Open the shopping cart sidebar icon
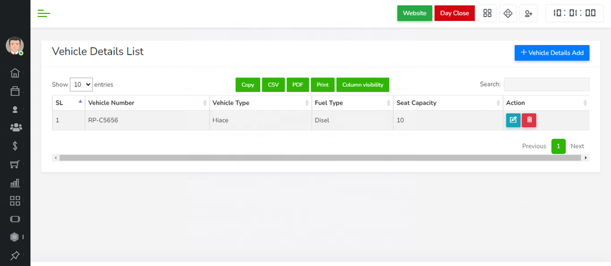This screenshot has width=611, height=266. coord(15,164)
